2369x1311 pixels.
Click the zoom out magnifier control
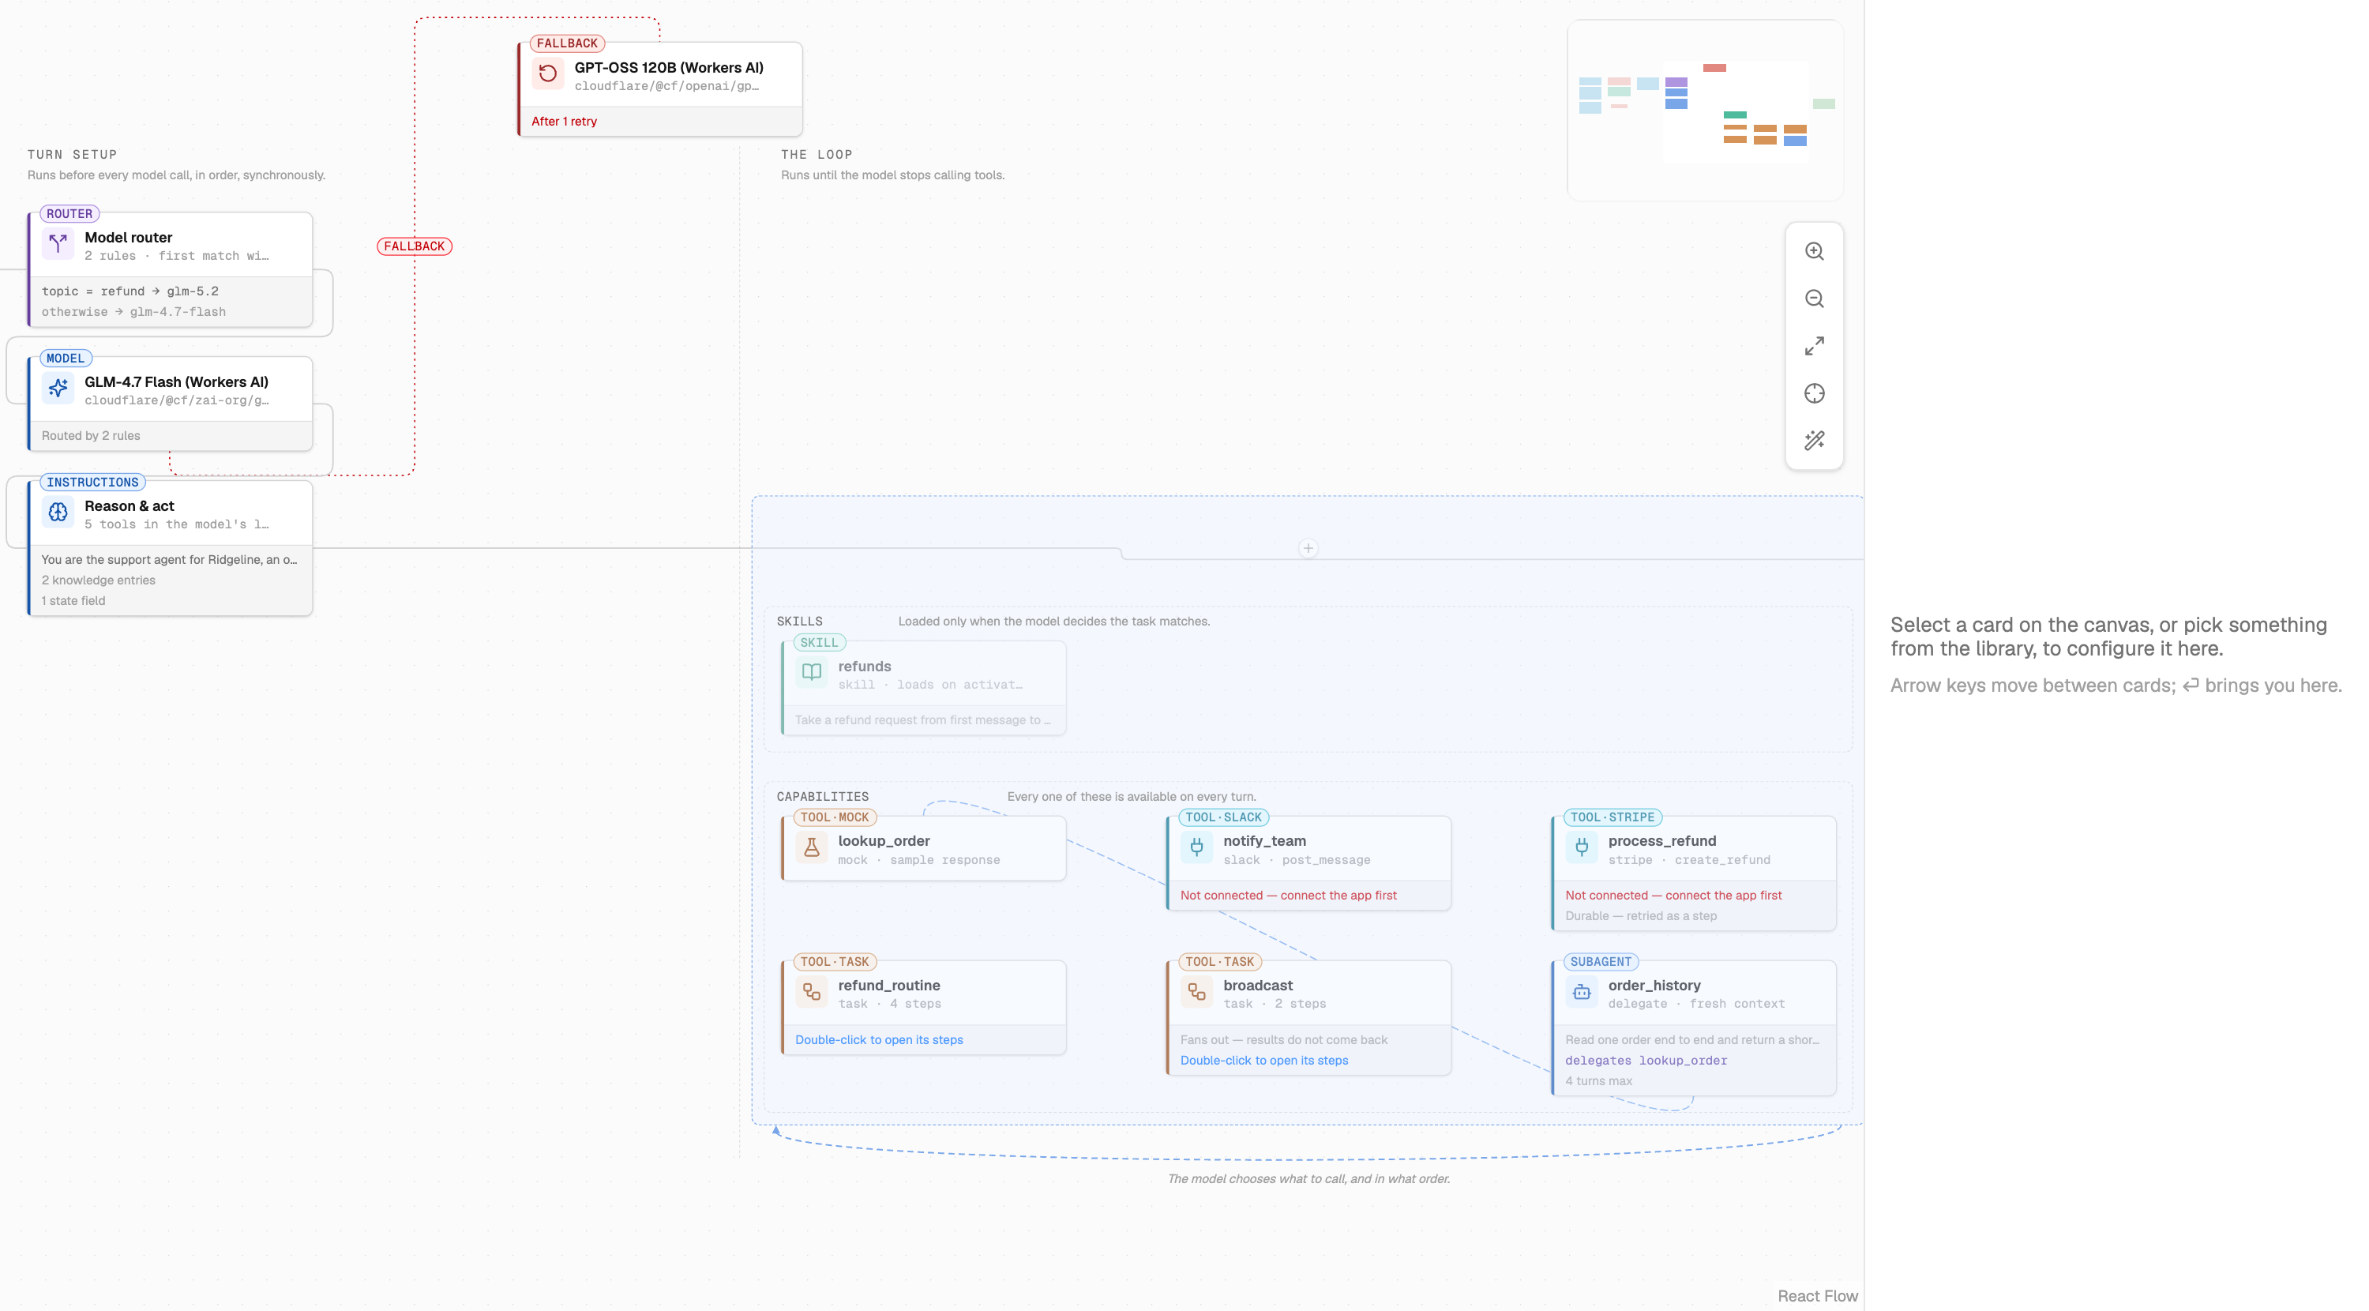point(1814,299)
